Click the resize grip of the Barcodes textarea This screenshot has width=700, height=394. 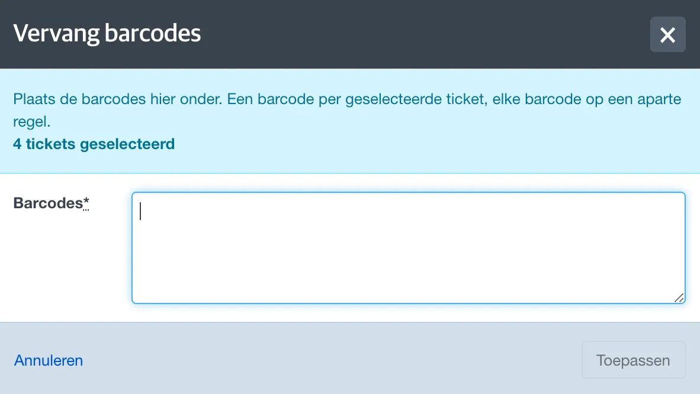[679, 298]
